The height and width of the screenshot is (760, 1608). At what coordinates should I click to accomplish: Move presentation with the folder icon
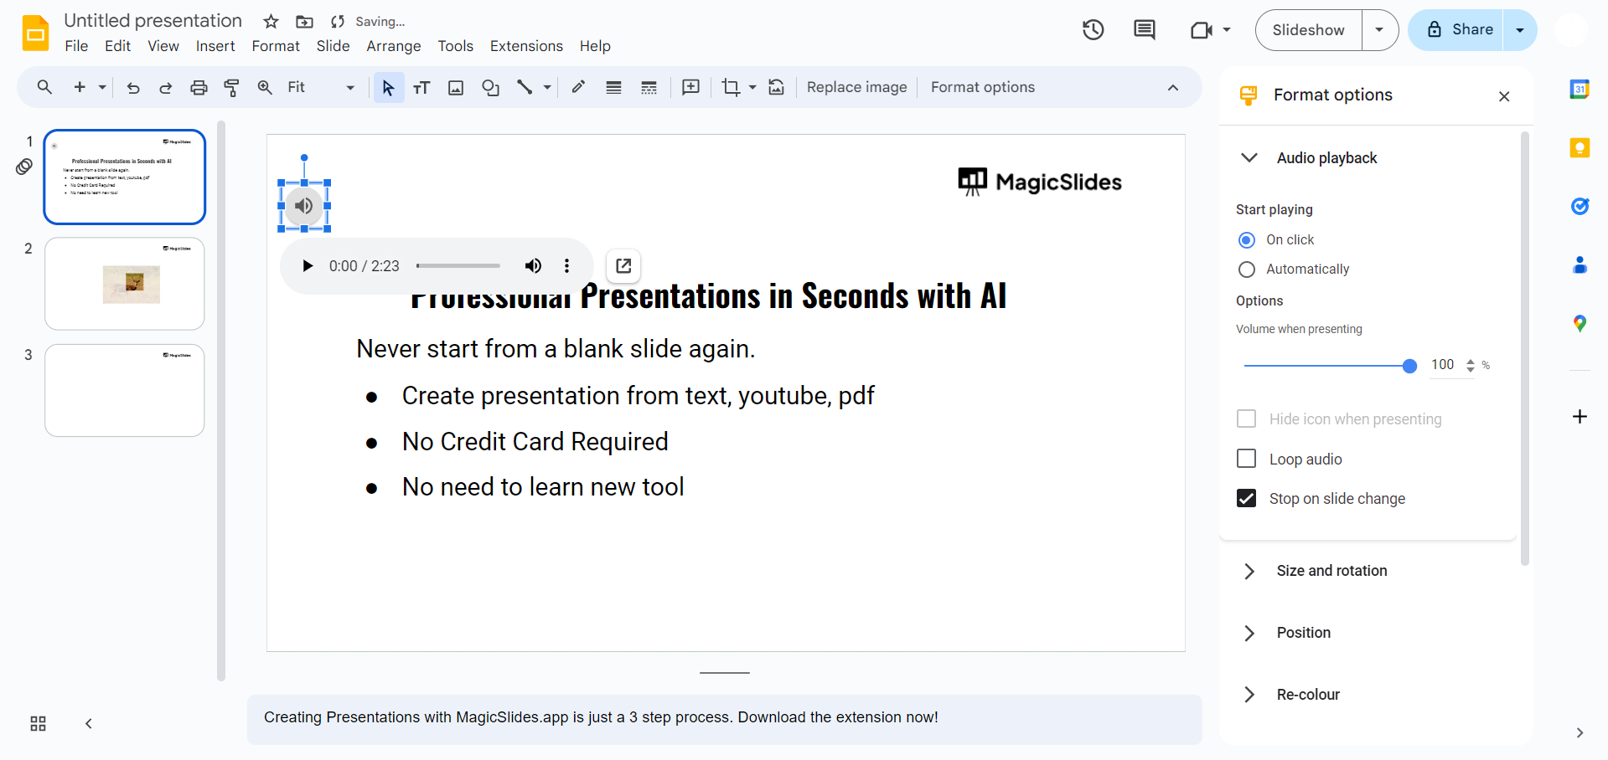pyautogui.click(x=305, y=22)
